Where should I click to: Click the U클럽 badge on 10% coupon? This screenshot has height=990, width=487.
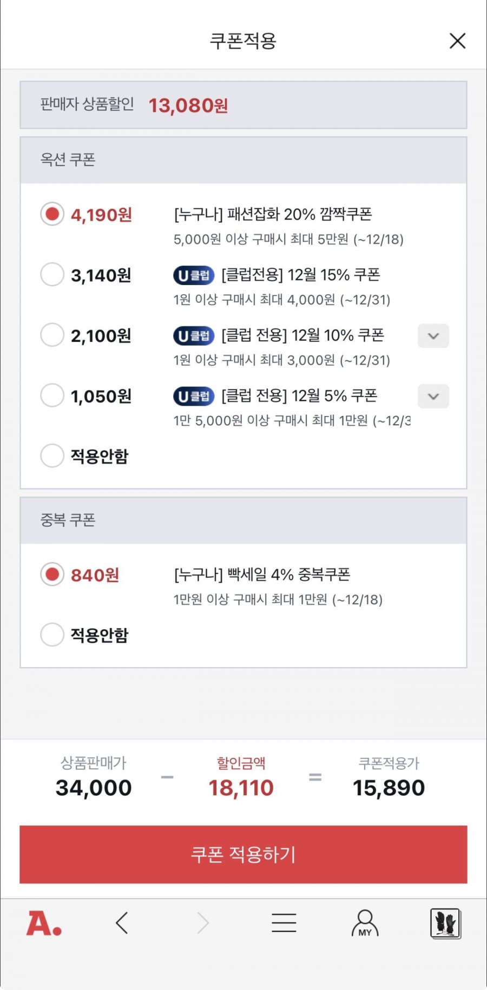194,336
